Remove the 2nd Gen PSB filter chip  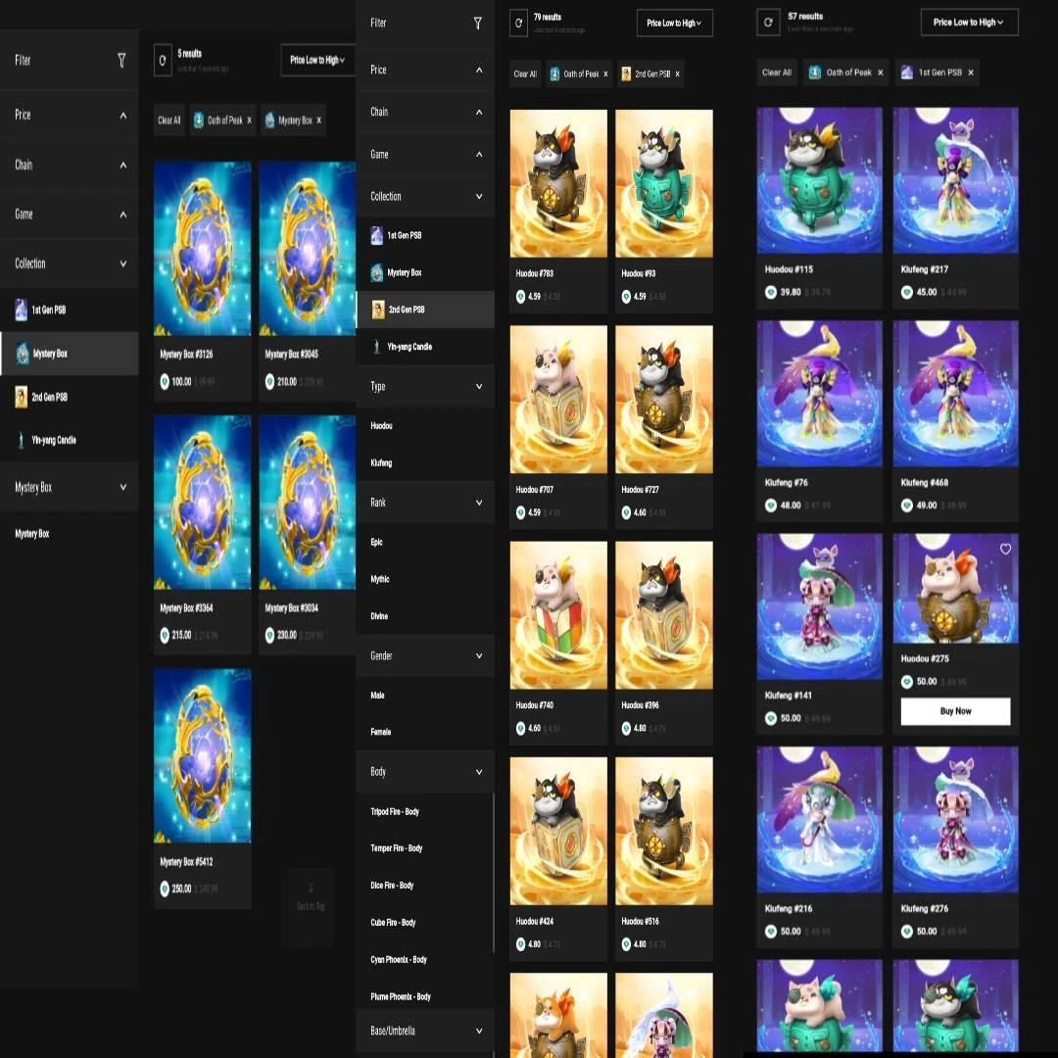[678, 74]
